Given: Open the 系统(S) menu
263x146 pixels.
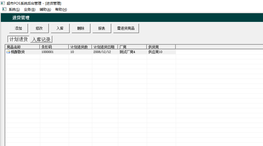Looking at the screenshot, I should tap(14, 10).
